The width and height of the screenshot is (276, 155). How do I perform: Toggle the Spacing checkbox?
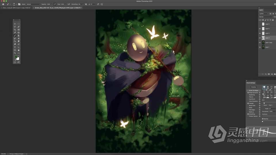coord(262,119)
